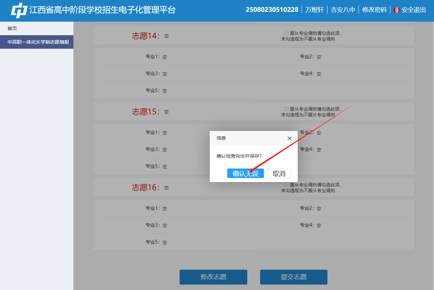The height and width of the screenshot is (290, 434).
Task: Click the platform title 江西省高中阶段学校招生电子化管理平台
Action: click(x=102, y=10)
